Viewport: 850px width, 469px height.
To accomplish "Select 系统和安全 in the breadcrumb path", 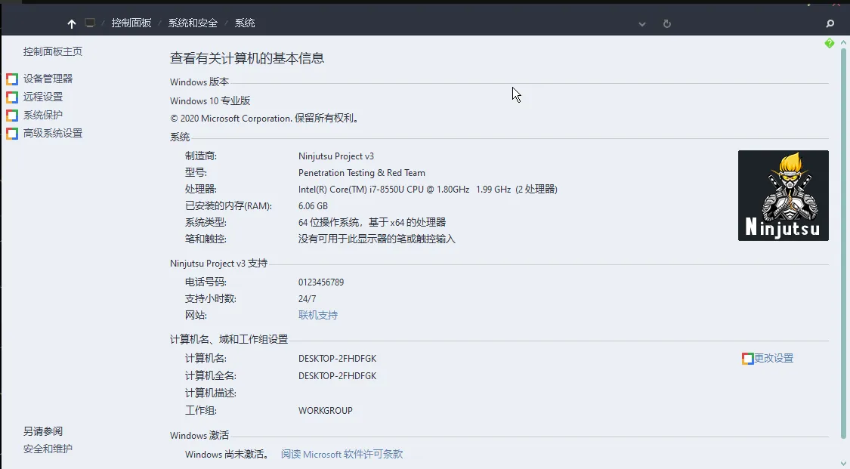I will (193, 23).
